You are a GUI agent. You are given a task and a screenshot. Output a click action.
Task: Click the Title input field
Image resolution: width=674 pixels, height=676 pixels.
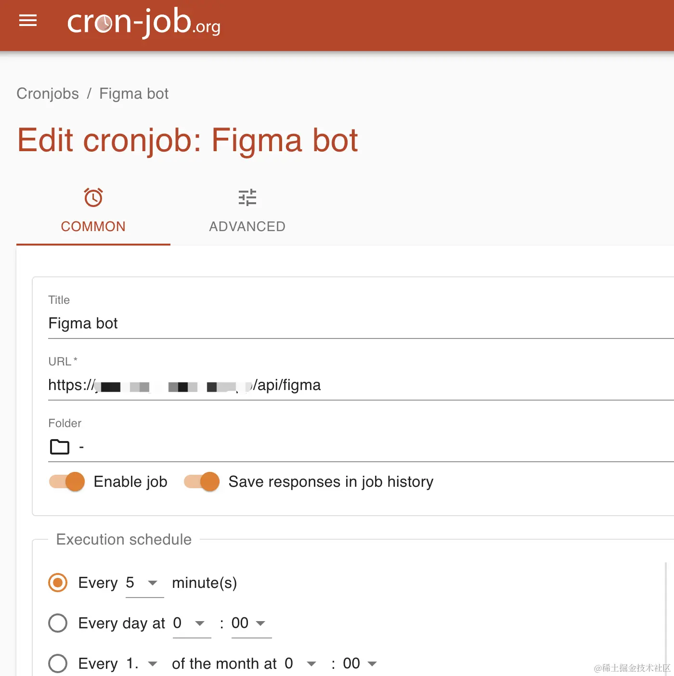[361, 324]
